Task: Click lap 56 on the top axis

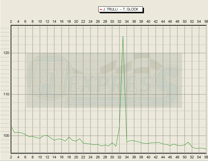Action: coord(206,22)
